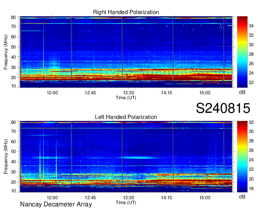This screenshot has height=209, width=258.
Task: Click the 20 MHz tick on top plot
Action: point(14,78)
